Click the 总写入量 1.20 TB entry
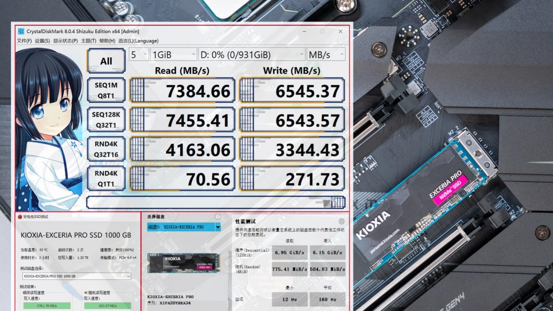Image resolution: width=553 pixels, height=311 pixels. tap(73, 258)
